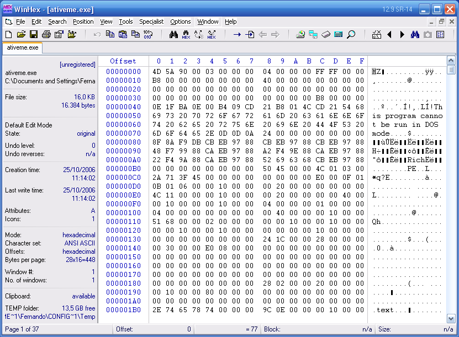
Task: Open the Search menu
Action: (x=57, y=22)
